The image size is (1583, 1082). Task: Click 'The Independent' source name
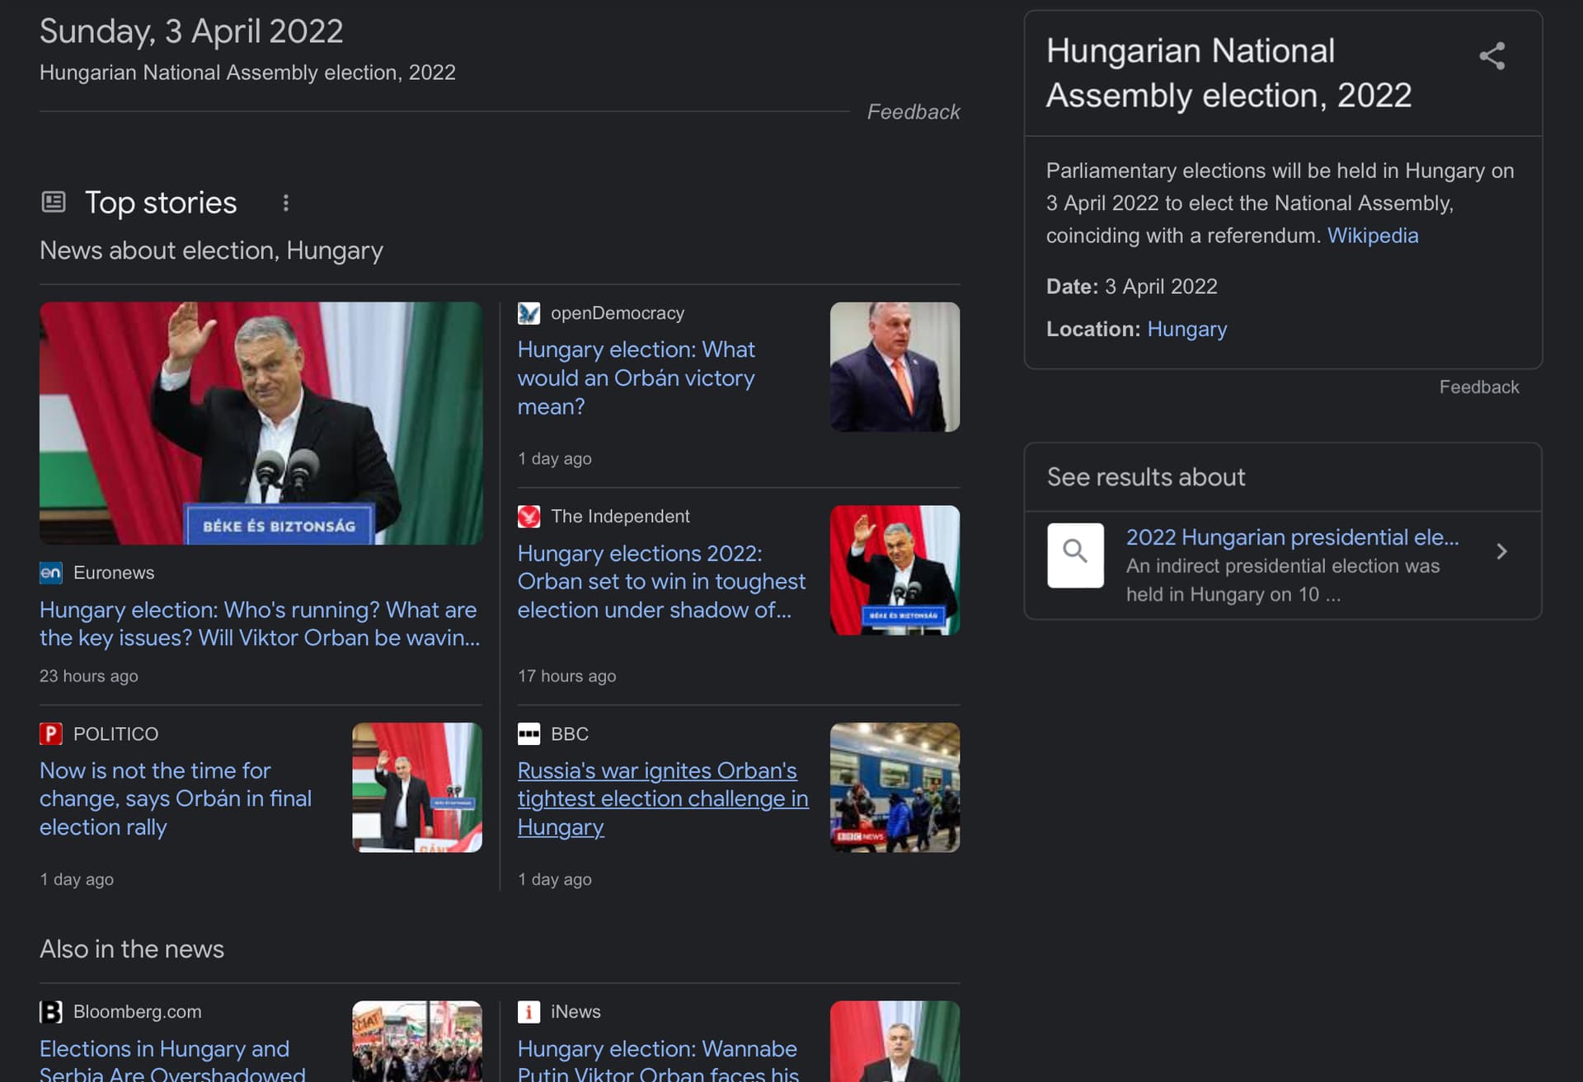pyautogui.click(x=620, y=517)
